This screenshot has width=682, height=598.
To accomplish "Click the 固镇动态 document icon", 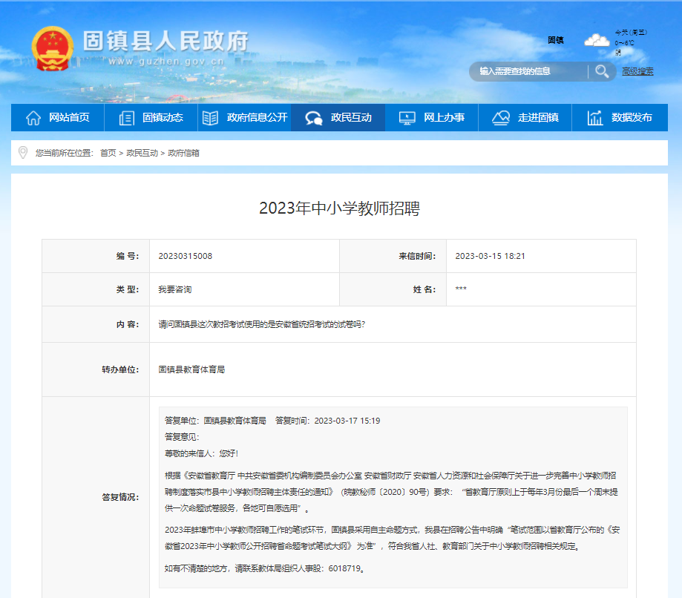I will pyautogui.click(x=127, y=118).
